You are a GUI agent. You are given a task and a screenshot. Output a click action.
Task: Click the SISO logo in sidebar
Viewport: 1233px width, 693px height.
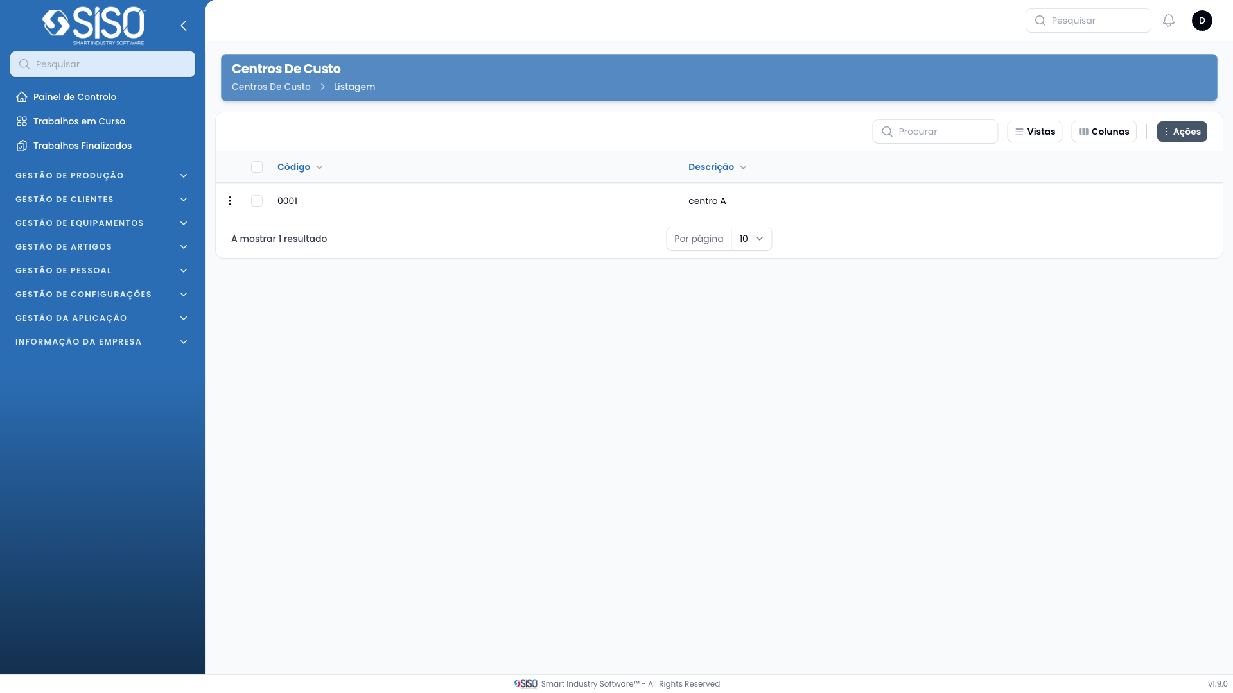tap(94, 26)
